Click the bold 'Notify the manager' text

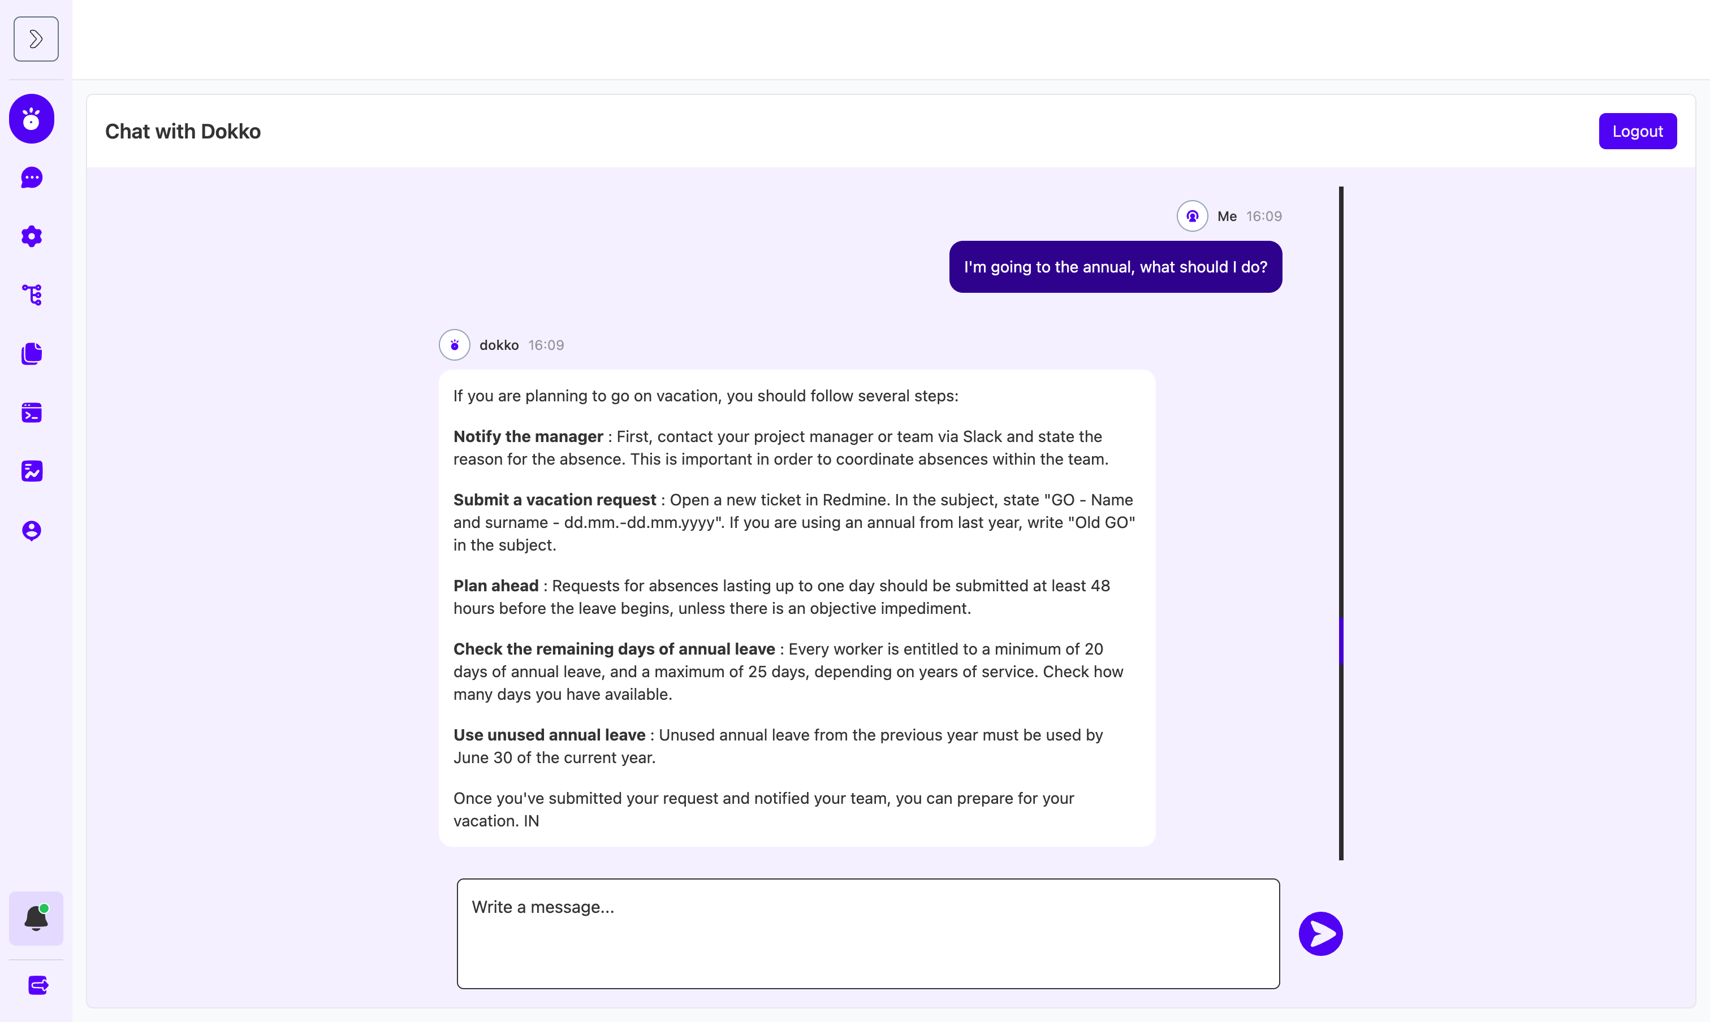528,436
